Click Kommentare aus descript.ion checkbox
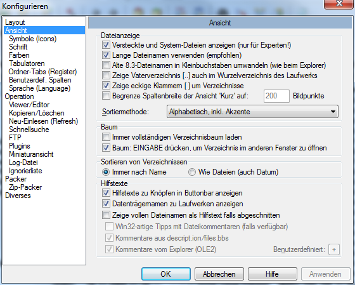This screenshot has width=355, height=285. click(x=109, y=238)
